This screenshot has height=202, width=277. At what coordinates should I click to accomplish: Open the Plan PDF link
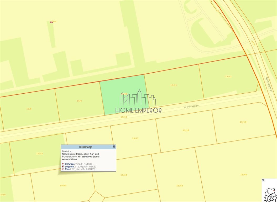[x=67, y=169]
